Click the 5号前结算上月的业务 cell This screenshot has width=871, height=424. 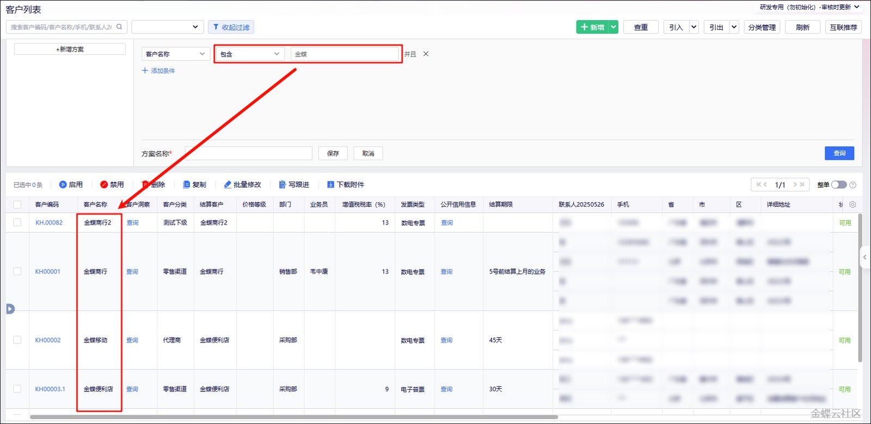click(x=517, y=271)
